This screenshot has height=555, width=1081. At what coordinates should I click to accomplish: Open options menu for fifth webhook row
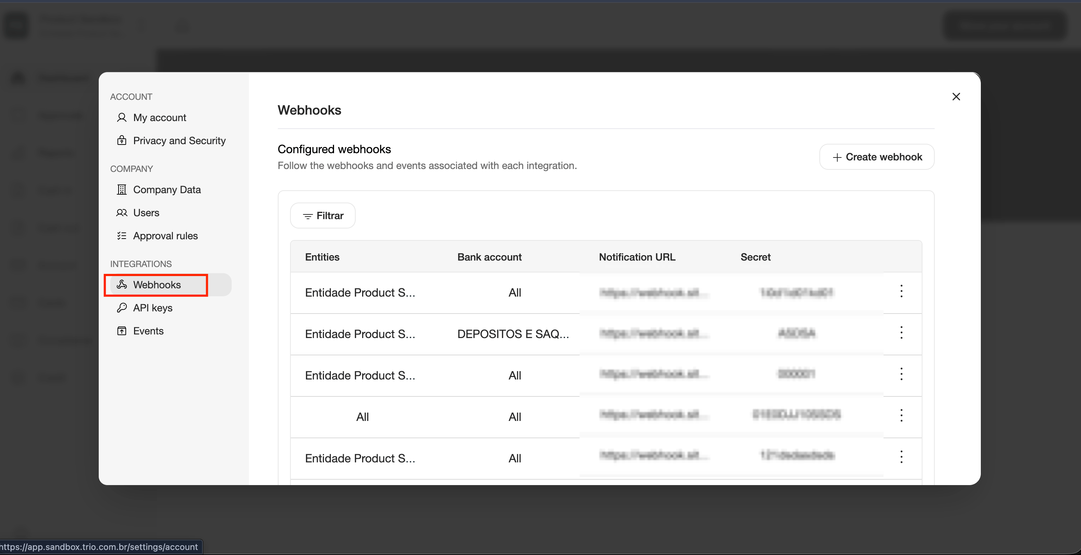(901, 457)
